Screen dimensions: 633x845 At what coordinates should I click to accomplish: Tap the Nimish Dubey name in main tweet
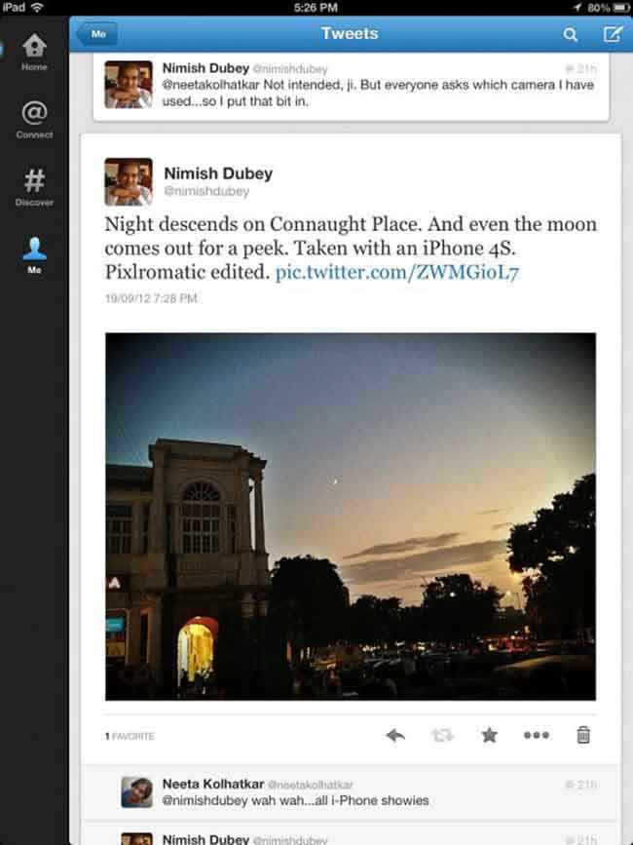click(218, 173)
